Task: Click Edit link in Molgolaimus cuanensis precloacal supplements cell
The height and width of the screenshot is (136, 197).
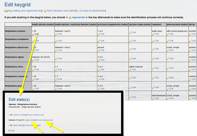Action: point(102,79)
